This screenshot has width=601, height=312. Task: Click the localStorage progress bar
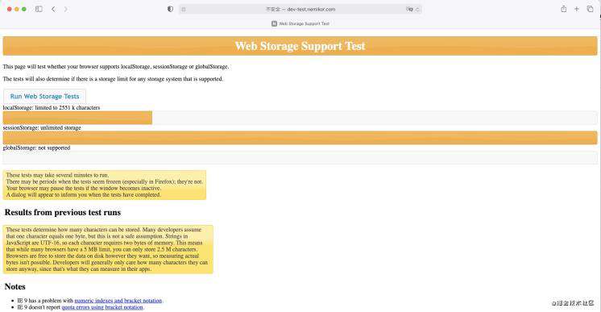pos(300,118)
